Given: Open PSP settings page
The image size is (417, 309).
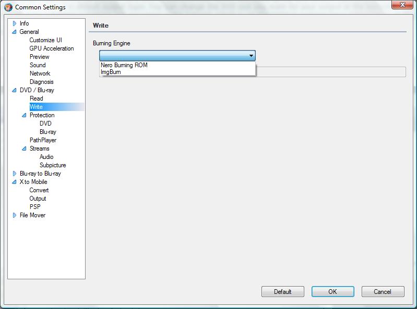Looking at the screenshot, I should pos(35,207).
